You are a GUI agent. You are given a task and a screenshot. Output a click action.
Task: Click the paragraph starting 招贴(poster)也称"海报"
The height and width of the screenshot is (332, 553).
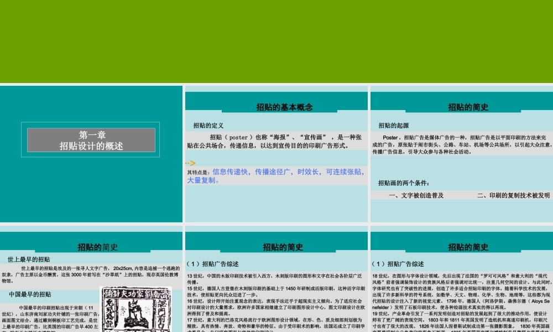click(x=274, y=141)
